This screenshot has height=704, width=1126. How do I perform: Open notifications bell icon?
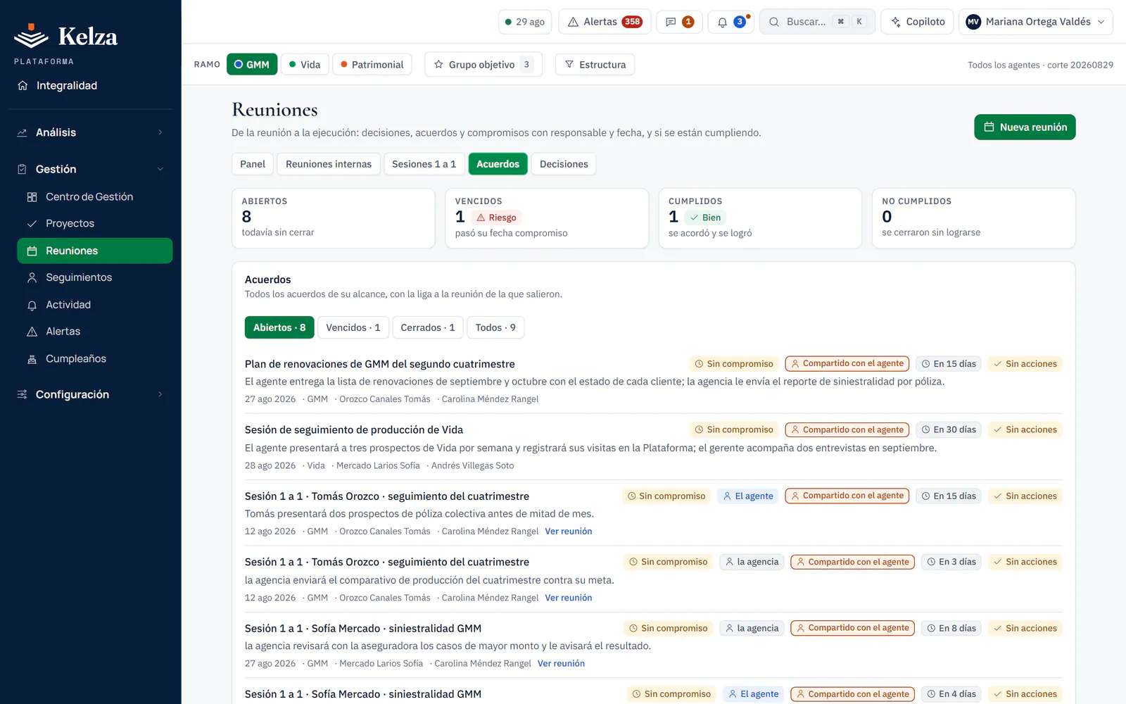(x=730, y=22)
